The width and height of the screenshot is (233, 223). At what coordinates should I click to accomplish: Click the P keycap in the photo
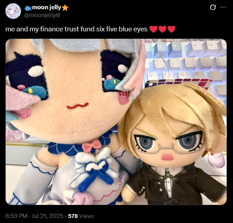click(197, 74)
